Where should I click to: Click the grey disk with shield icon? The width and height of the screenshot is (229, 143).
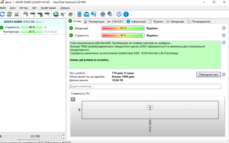pyautogui.click(x=25, y=14)
